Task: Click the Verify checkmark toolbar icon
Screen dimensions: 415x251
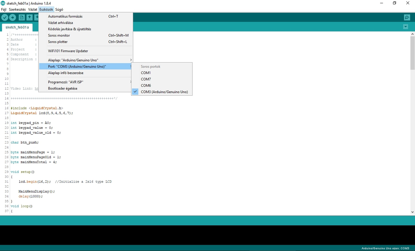Action: click(x=5, y=18)
